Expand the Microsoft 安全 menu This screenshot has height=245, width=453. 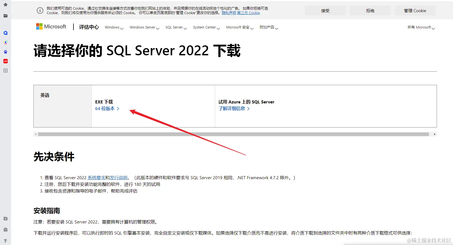pos(240,27)
